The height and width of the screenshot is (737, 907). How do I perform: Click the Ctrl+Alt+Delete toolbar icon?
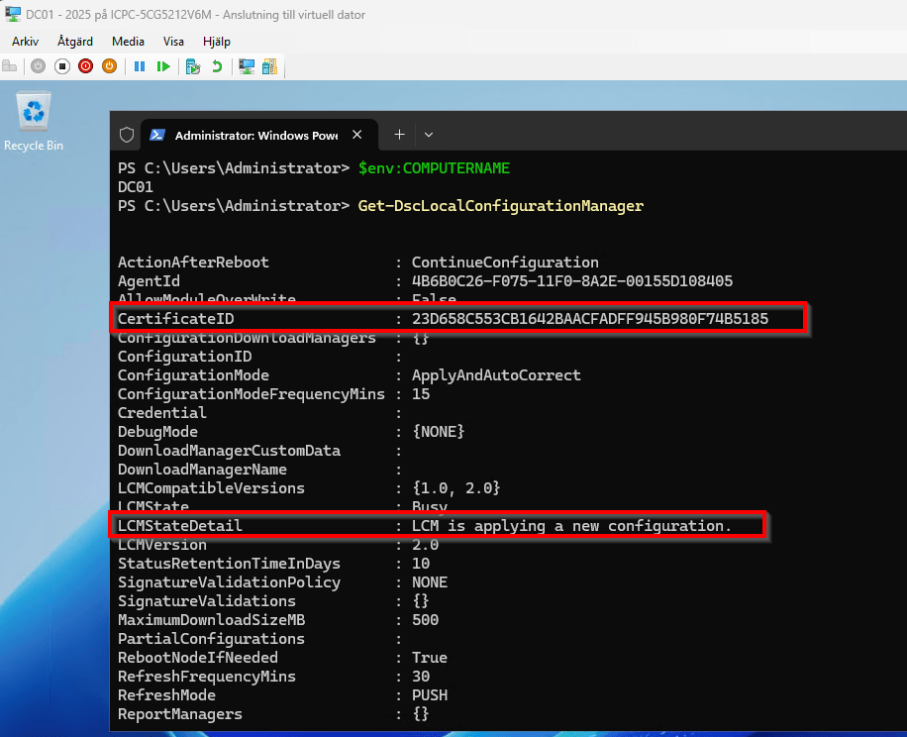(x=10, y=66)
